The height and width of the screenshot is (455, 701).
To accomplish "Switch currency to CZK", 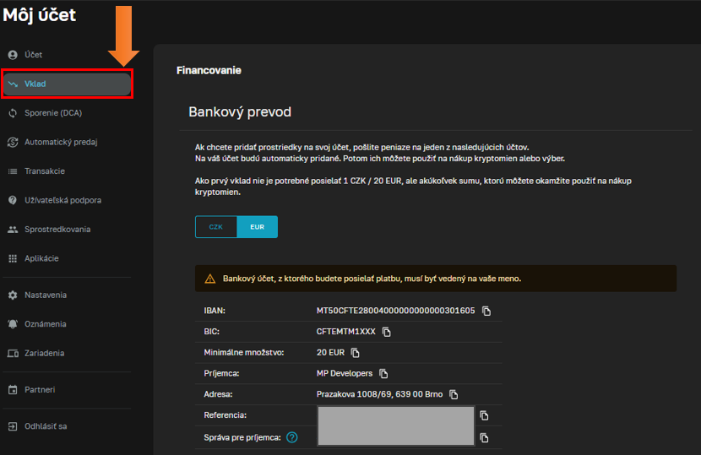I will click(216, 227).
